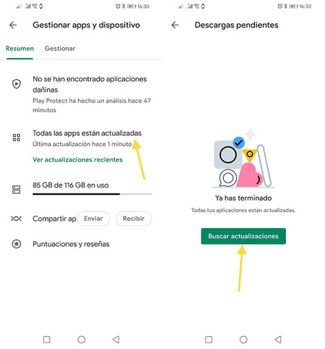
Task: Tap the Play Protect shield icon
Action: [x=17, y=84]
